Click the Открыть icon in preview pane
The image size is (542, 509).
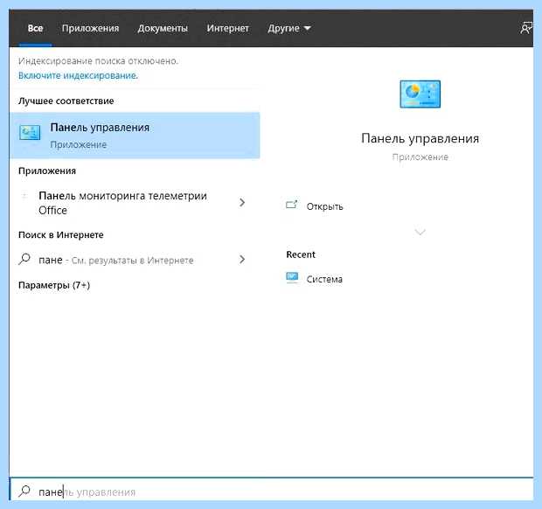(291, 205)
